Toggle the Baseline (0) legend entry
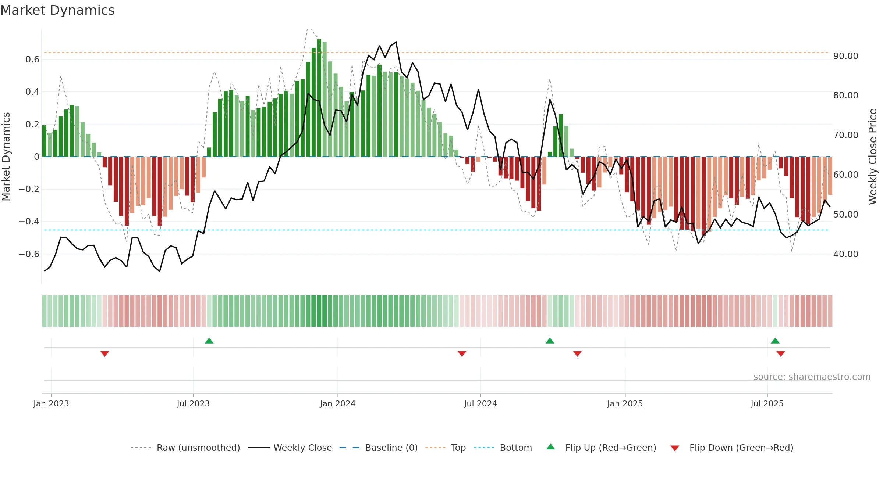Viewport: 883px width, 496px height. click(x=379, y=448)
